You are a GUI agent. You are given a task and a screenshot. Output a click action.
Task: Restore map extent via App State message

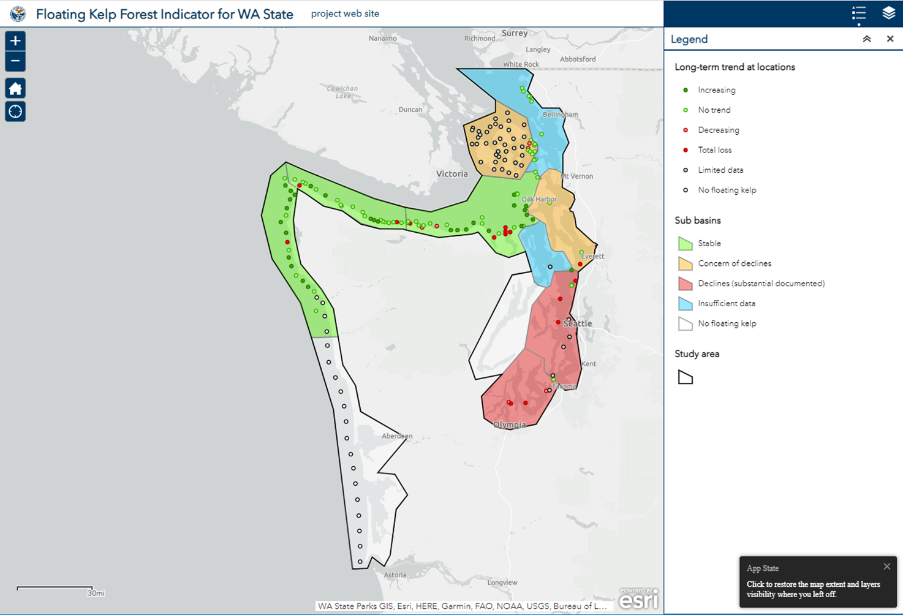click(x=813, y=589)
